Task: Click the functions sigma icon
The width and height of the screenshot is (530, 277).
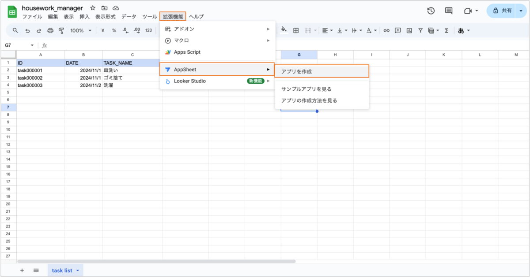Action: click(447, 30)
